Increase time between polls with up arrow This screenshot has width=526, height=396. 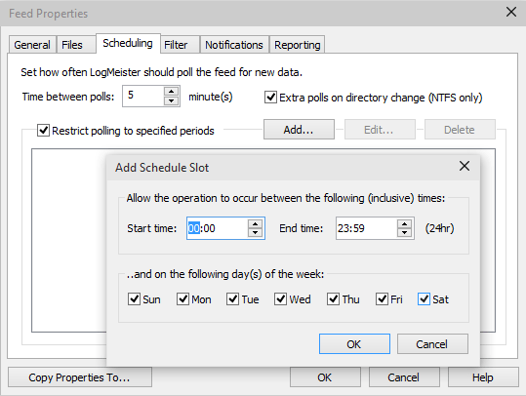pos(171,92)
